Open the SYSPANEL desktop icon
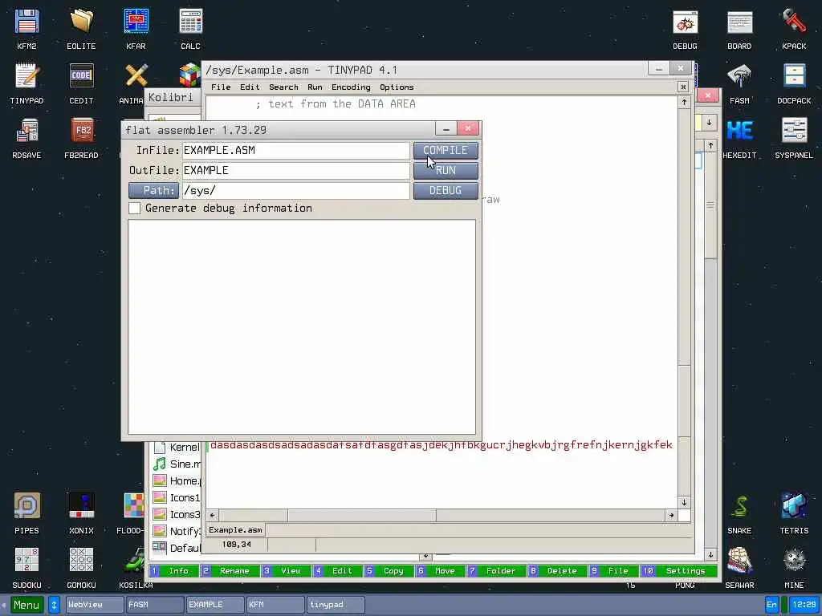 (794, 138)
